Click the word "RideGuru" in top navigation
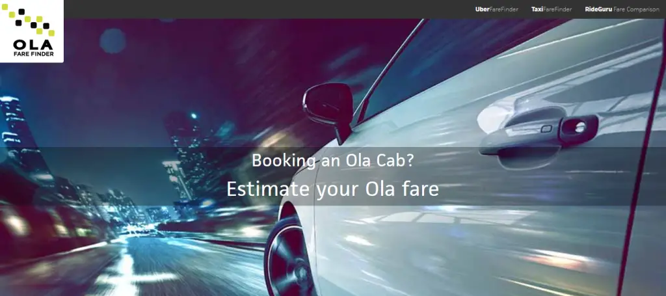The image size is (666, 296). (x=598, y=9)
